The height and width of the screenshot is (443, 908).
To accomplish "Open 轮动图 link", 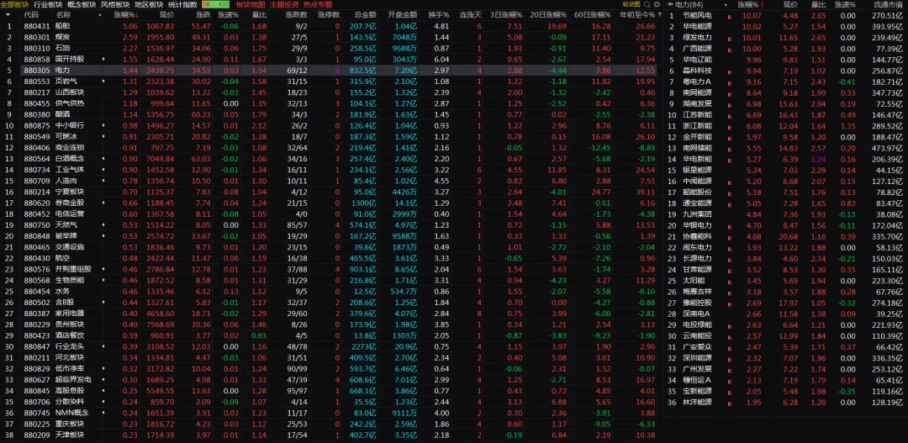I will tap(631, 5).
